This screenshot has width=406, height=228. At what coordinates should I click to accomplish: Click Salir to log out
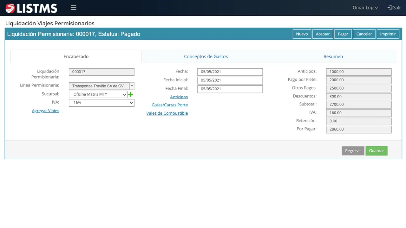click(x=395, y=8)
